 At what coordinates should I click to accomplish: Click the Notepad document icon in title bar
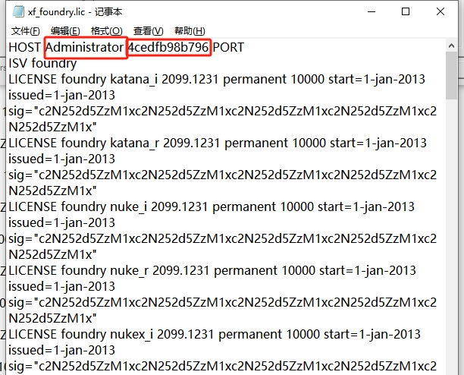pos(18,11)
